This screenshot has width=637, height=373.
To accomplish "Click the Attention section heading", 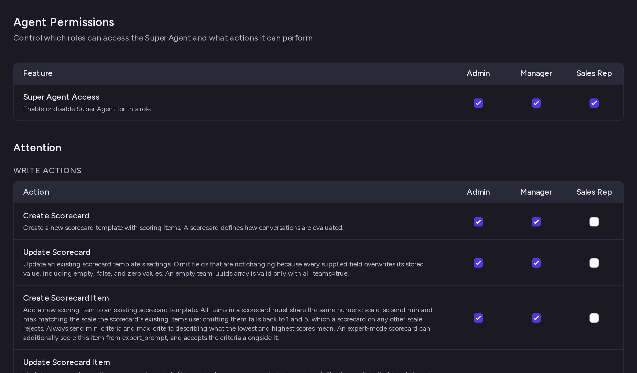I will [37, 148].
